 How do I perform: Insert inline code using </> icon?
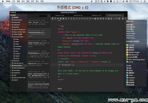point(114,19)
